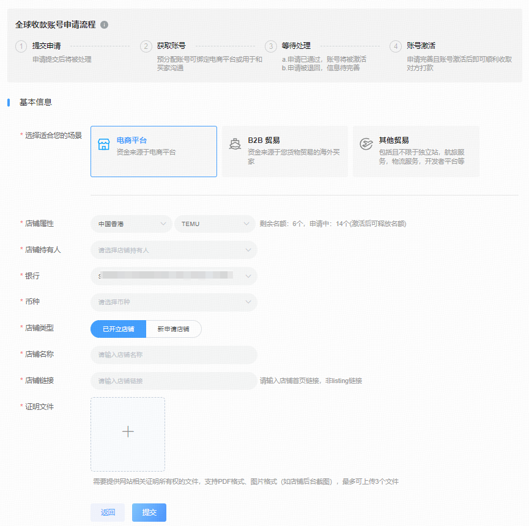Click the 店铺链接 input field
The width and height of the screenshot is (529, 526).
point(174,381)
